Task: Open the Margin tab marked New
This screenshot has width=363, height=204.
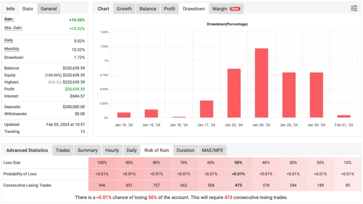Action: pyautogui.click(x=226, y=8)
